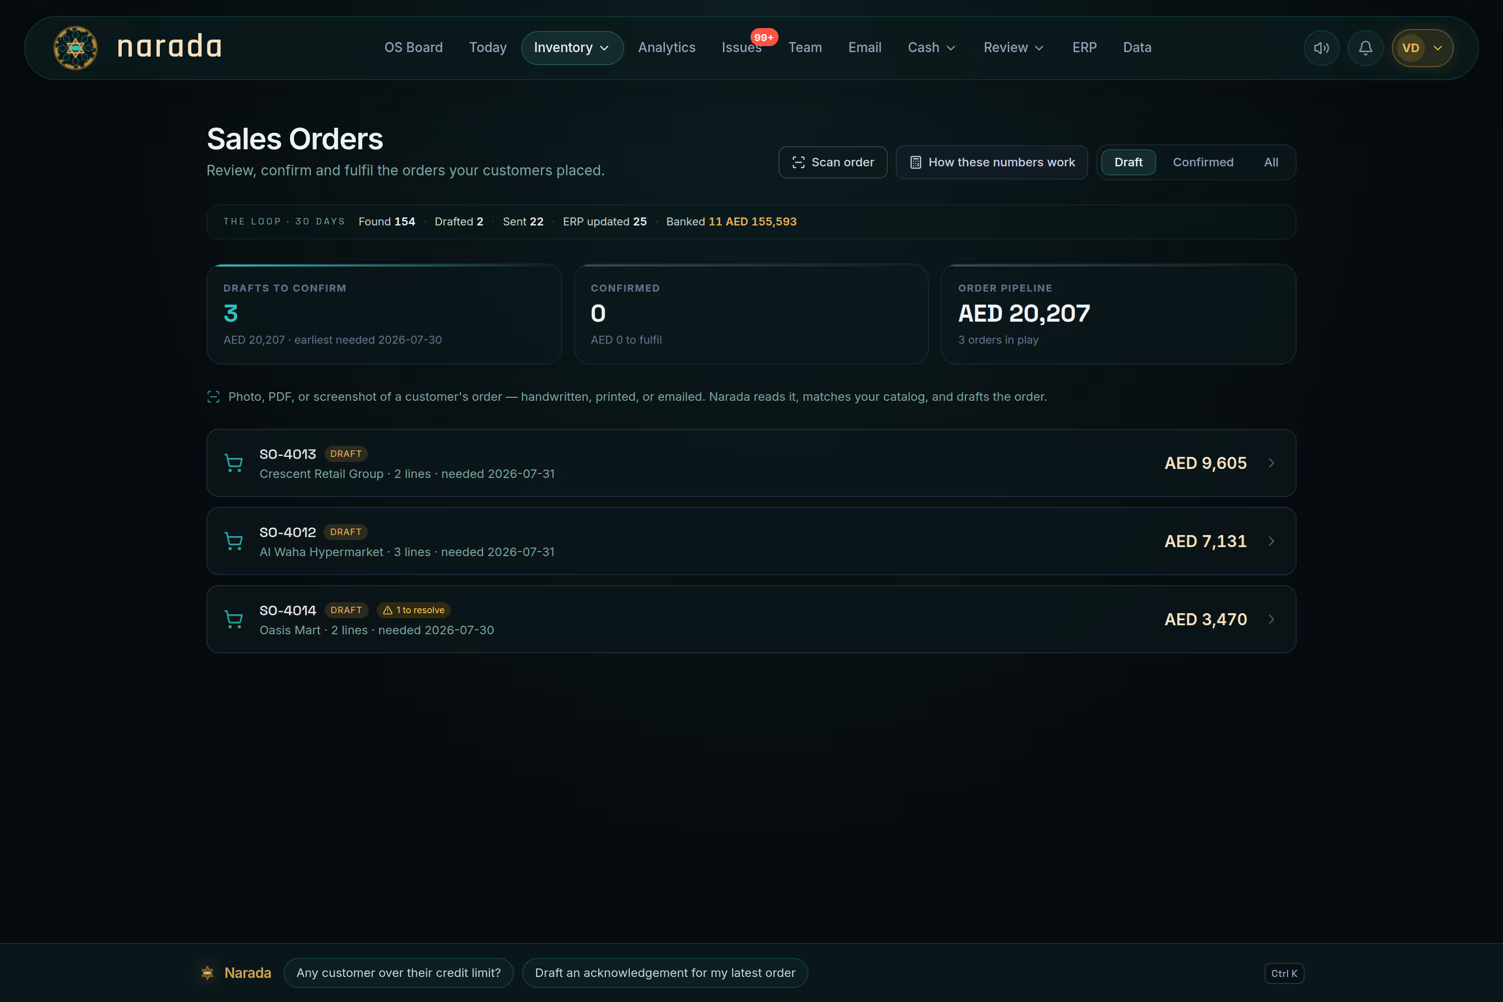Click the scan icon beside the photo hint text
The height and width of the screenshot is (1002, 1503).
click(213, 397)
